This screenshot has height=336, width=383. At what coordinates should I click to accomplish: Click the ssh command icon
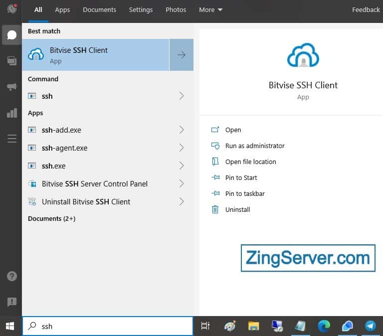coord(32,96)
